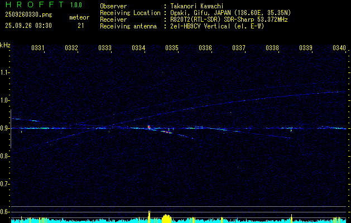Click the wide yellow signal peak below 0335
351x223 pixels.
(x=166, y=219)
